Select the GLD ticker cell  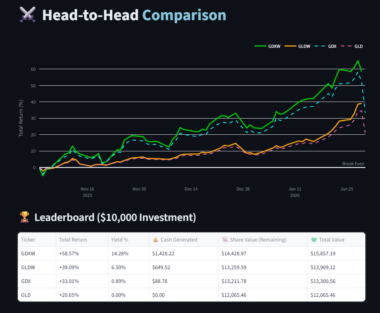pos(37,295)
